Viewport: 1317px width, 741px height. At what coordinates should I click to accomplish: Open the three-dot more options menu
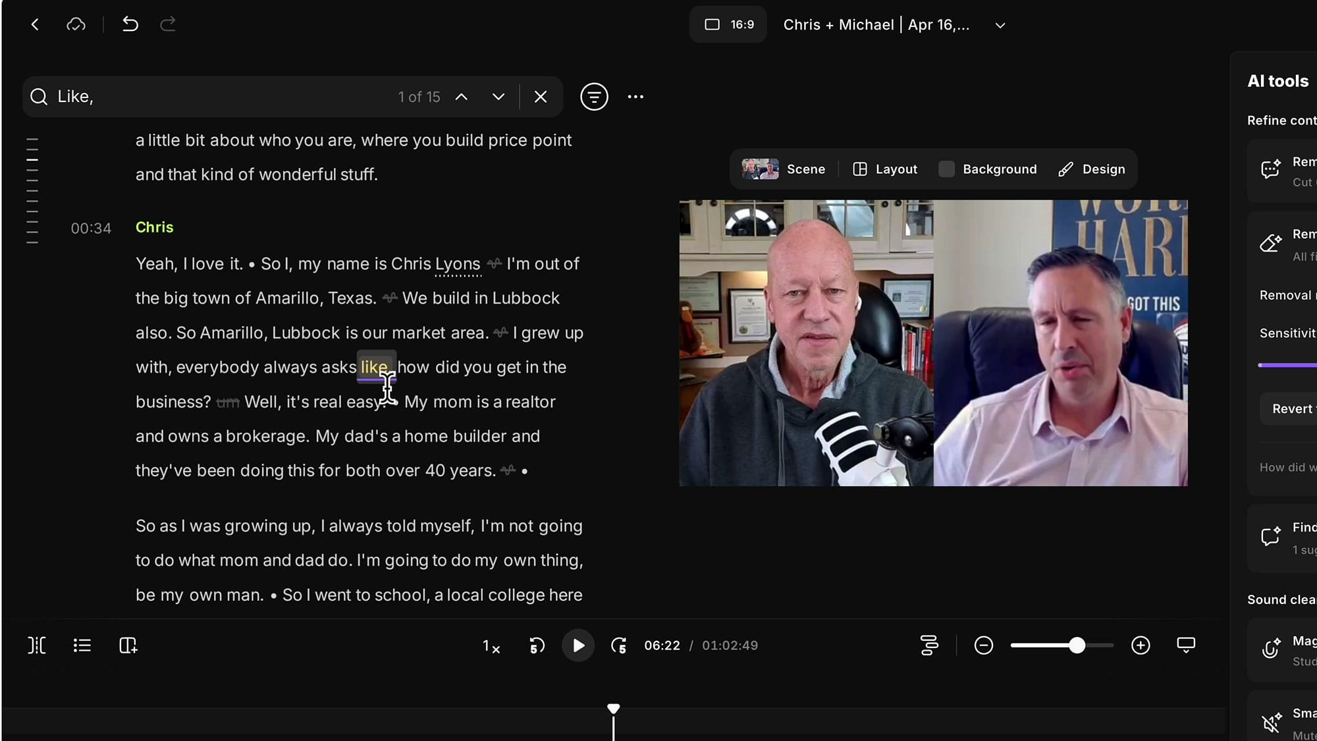point(635,97)
